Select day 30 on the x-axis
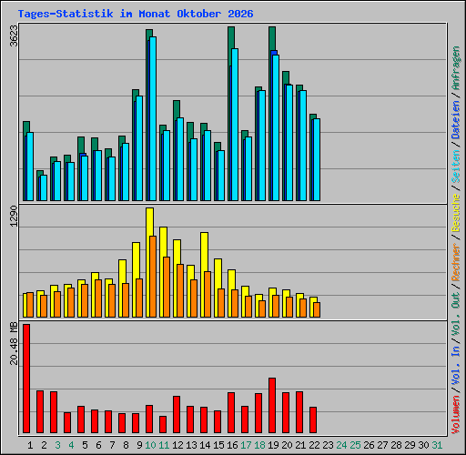 (423, 445)
